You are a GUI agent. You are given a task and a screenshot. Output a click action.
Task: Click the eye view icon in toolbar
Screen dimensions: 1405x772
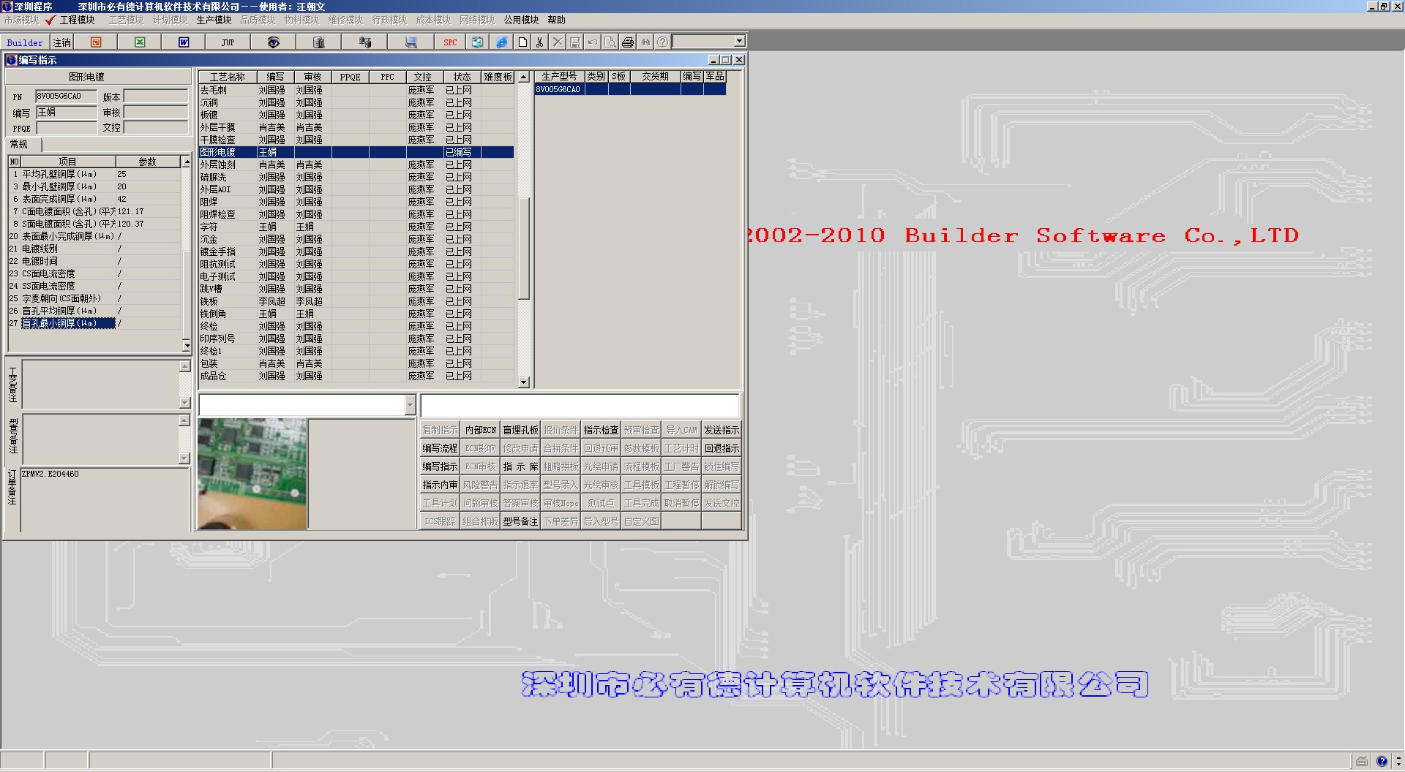(273, 42)
